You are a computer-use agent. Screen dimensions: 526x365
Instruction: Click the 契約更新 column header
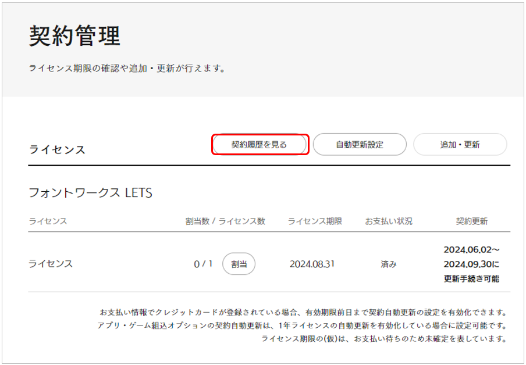click(x=472, y=221)
